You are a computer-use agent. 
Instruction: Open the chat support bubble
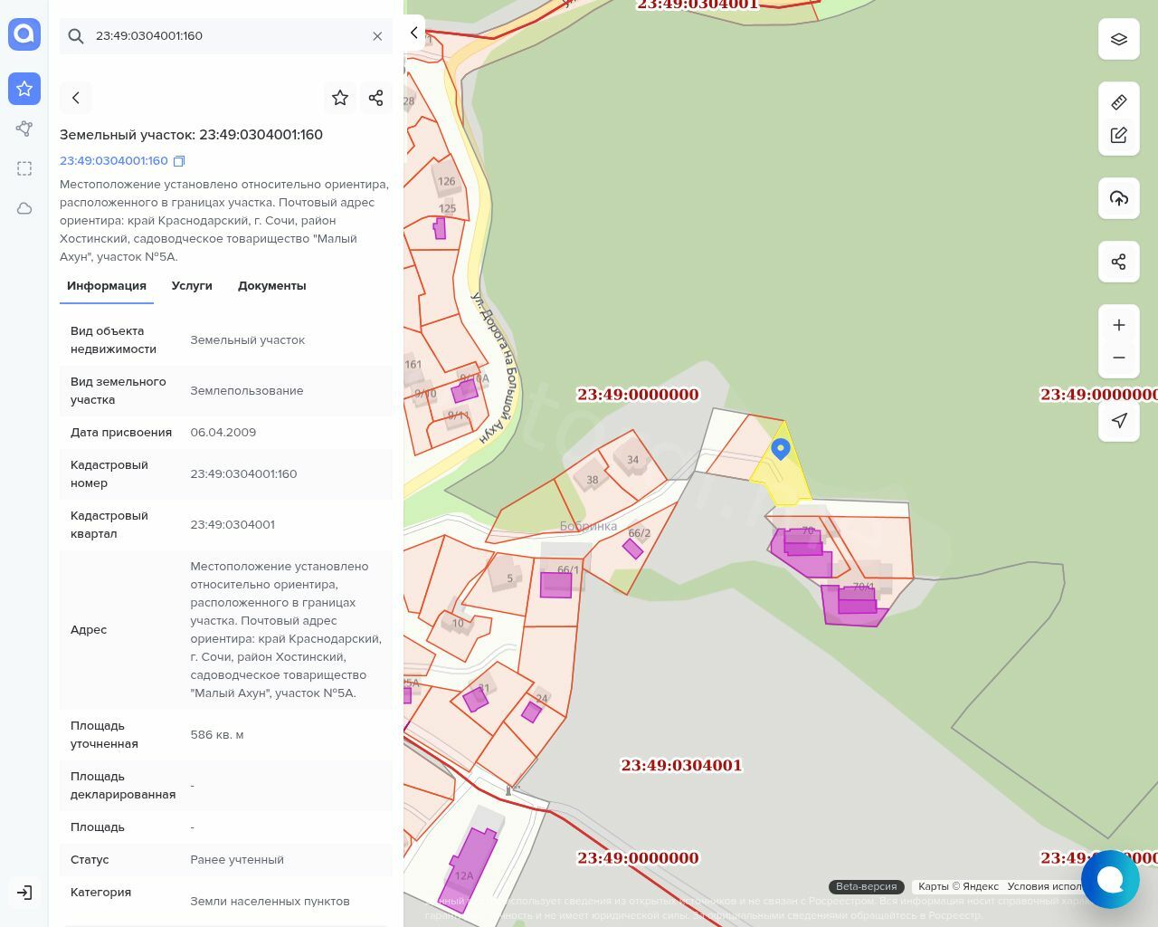point(1109,878)
